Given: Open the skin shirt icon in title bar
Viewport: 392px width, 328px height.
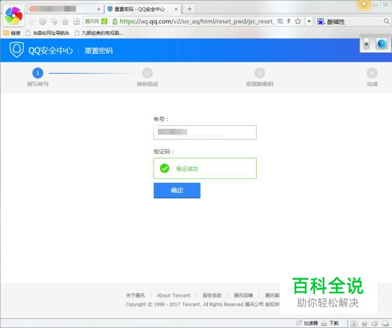Looking at the screenshot, I should click(364, 4).
